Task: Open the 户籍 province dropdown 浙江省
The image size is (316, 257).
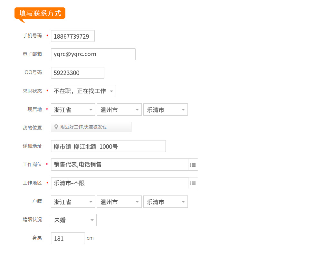Action: tap(73, 202)
